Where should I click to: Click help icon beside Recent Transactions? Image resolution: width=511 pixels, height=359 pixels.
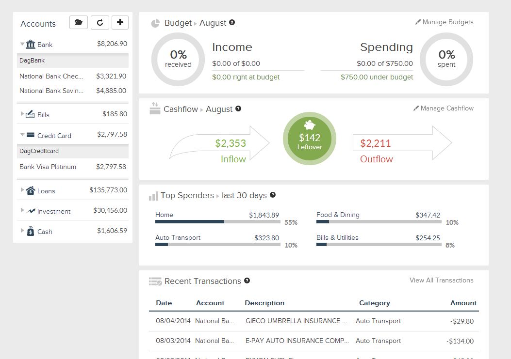247,281
